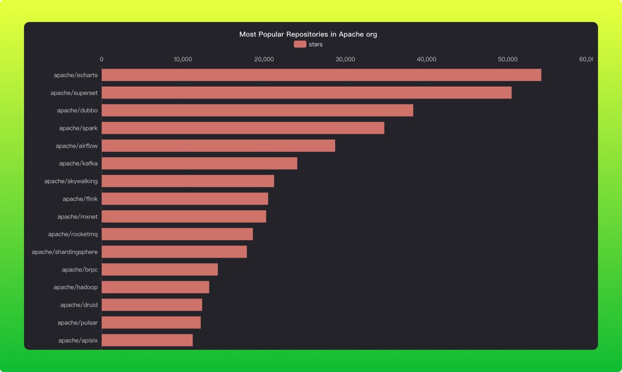Toggle the stars legend swatch

[x=300, y=44]
